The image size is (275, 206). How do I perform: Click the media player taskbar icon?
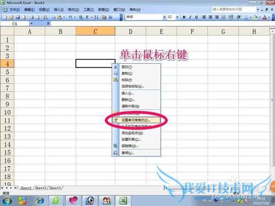pos(90,201)
